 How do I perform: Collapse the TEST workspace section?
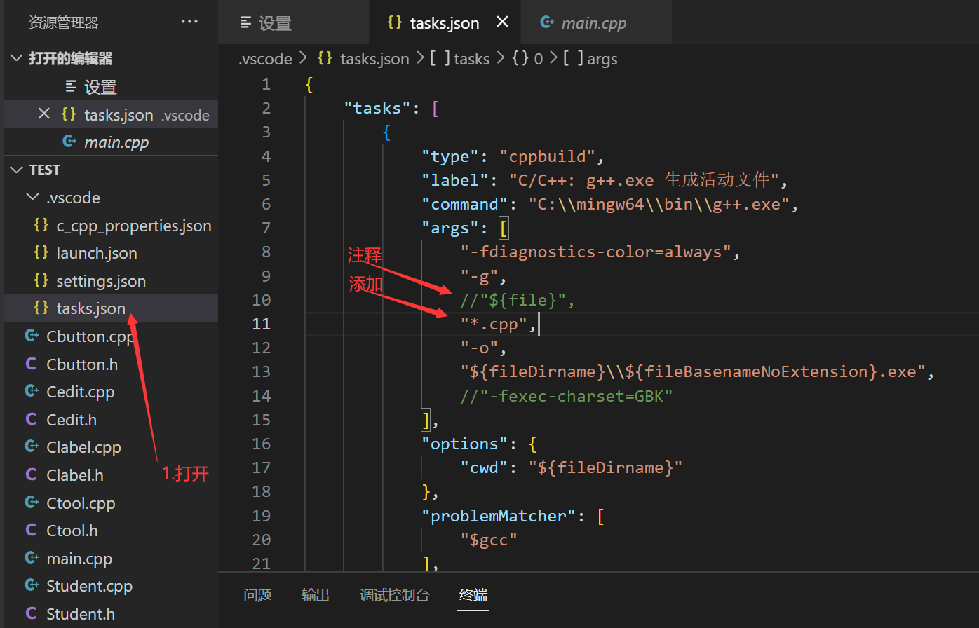[15, 169]
